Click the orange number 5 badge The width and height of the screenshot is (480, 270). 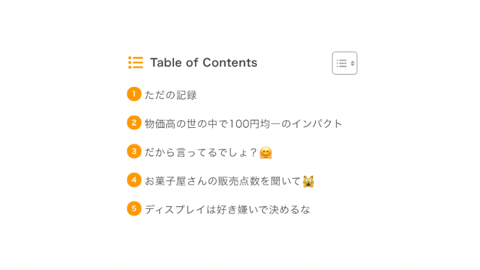coord(134,209)
